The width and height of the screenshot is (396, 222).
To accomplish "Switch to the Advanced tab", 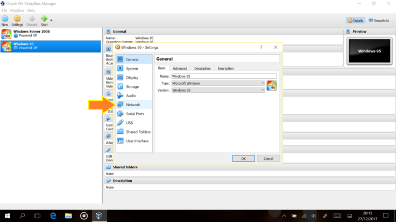I will tap(180, 69).
